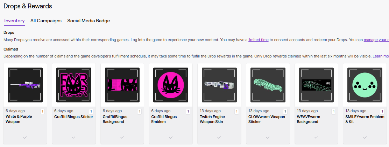This screenshot has height=147, width=389.
Task: Go to the Social Media Badge tab
Action: 89,21
